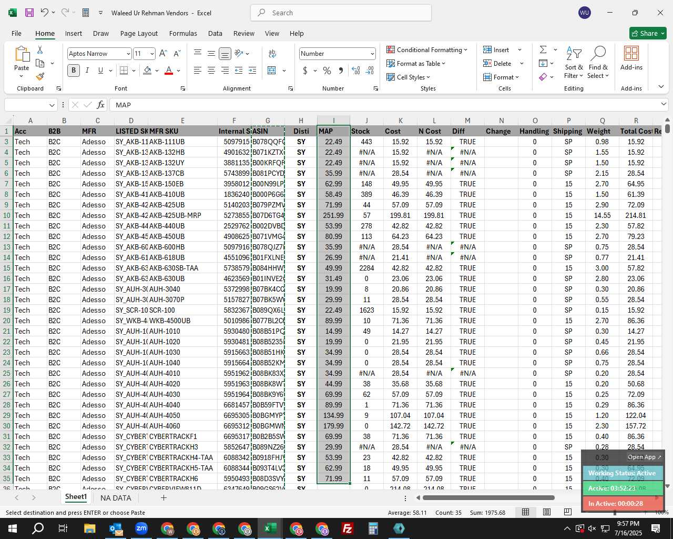The image size is (673, 539).
Task: Toggle Bold formatting
Action: [x=74, y=70]
